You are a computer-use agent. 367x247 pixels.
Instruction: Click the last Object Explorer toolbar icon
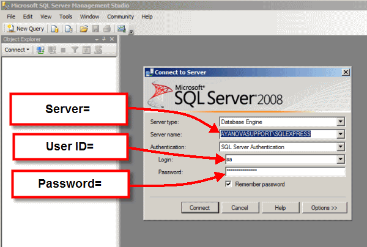click(x=98, y=50)
